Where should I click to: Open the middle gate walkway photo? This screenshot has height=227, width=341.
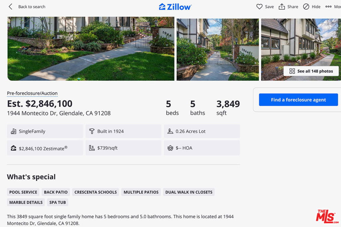point(218,50)
